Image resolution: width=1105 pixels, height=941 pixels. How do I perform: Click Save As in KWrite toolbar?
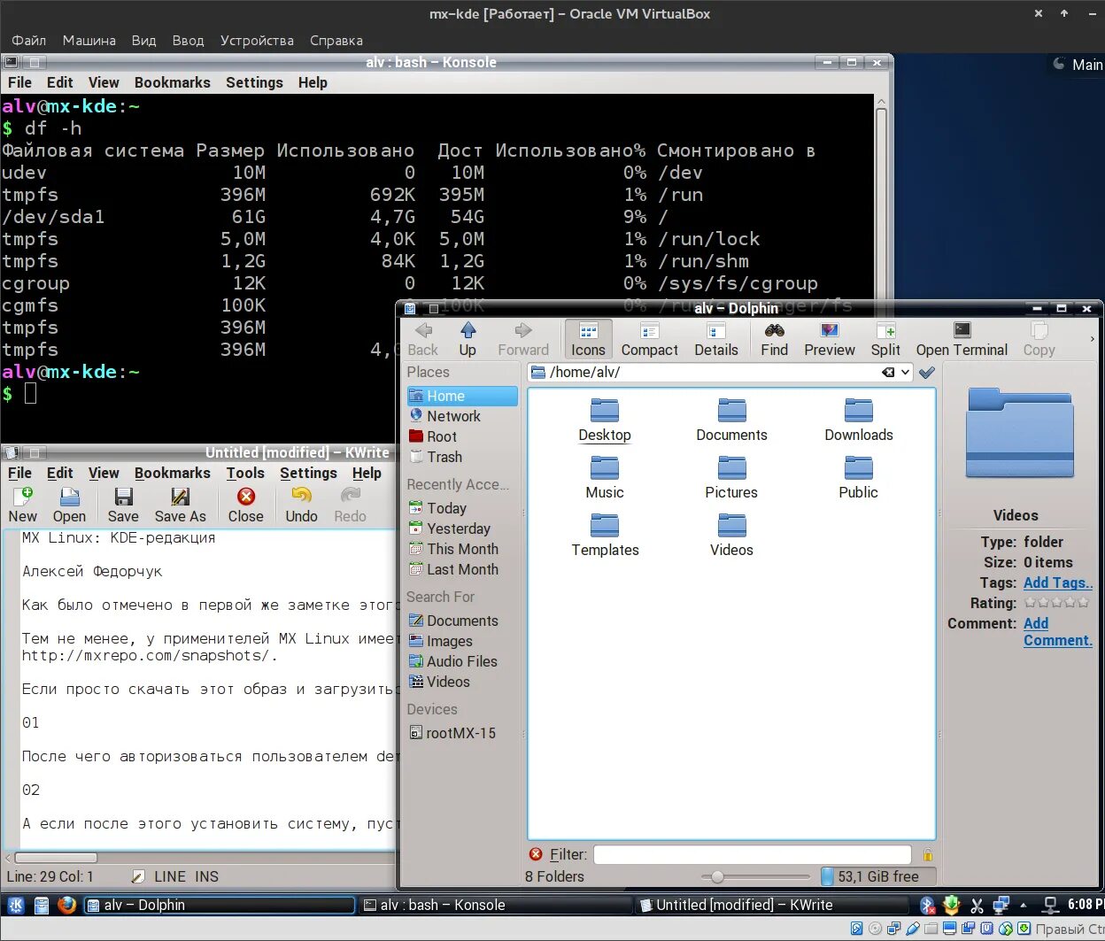click(180, 505)
